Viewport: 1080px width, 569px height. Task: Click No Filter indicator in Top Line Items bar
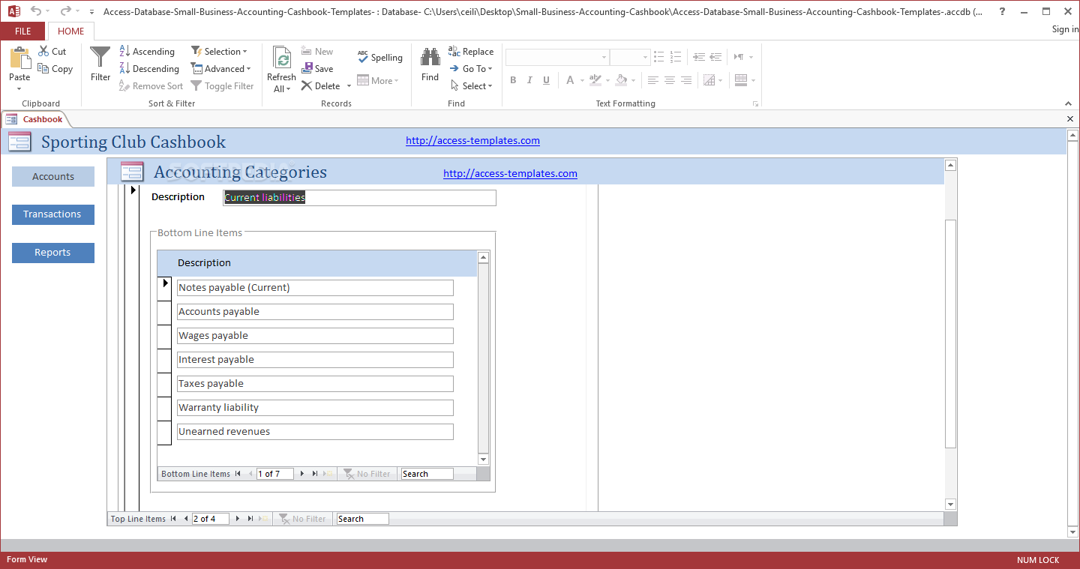pyautogui.click(x=303, y=519)
